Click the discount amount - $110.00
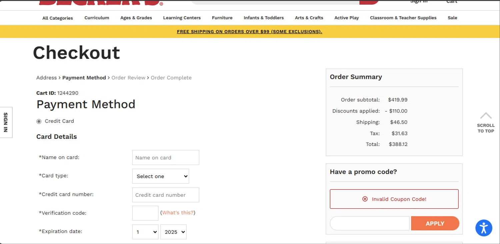 tap(396, 111)
